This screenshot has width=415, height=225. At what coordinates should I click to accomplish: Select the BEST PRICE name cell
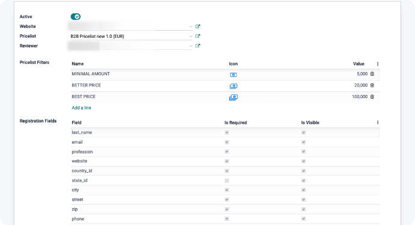[x=84, y=97]
